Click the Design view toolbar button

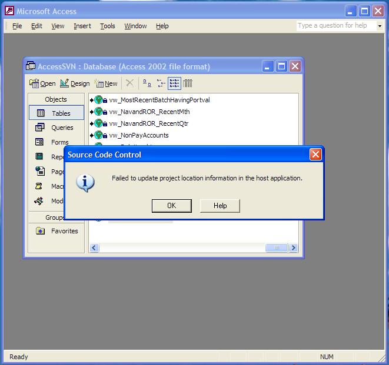point(75,83)
